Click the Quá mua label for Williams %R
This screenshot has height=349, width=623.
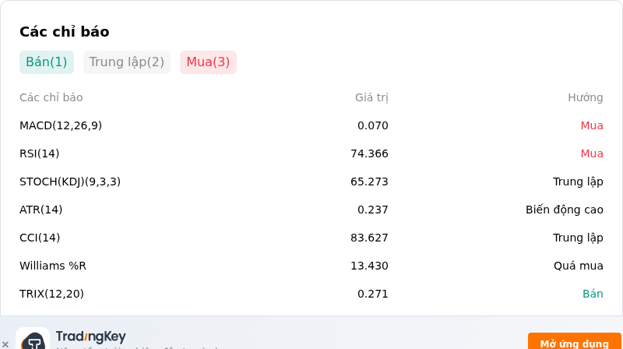point(579,266)
